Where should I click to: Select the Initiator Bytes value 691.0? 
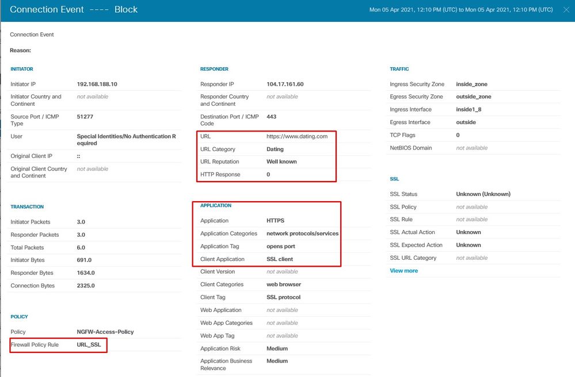click(85, 260)
